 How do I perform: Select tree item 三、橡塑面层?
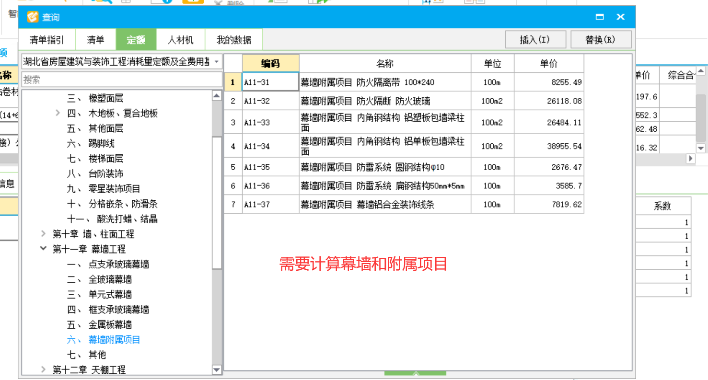pyautogui.click(x=95, y=98)
